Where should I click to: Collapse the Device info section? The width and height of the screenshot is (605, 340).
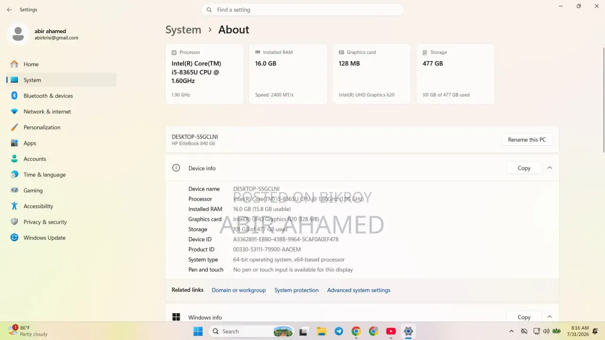point(550,168)
